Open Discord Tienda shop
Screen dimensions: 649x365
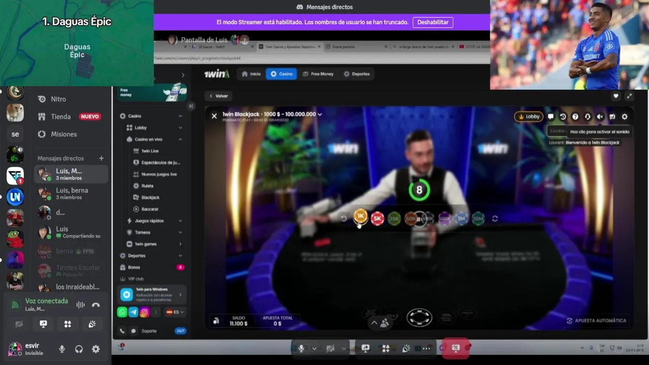tap(71, 117)
